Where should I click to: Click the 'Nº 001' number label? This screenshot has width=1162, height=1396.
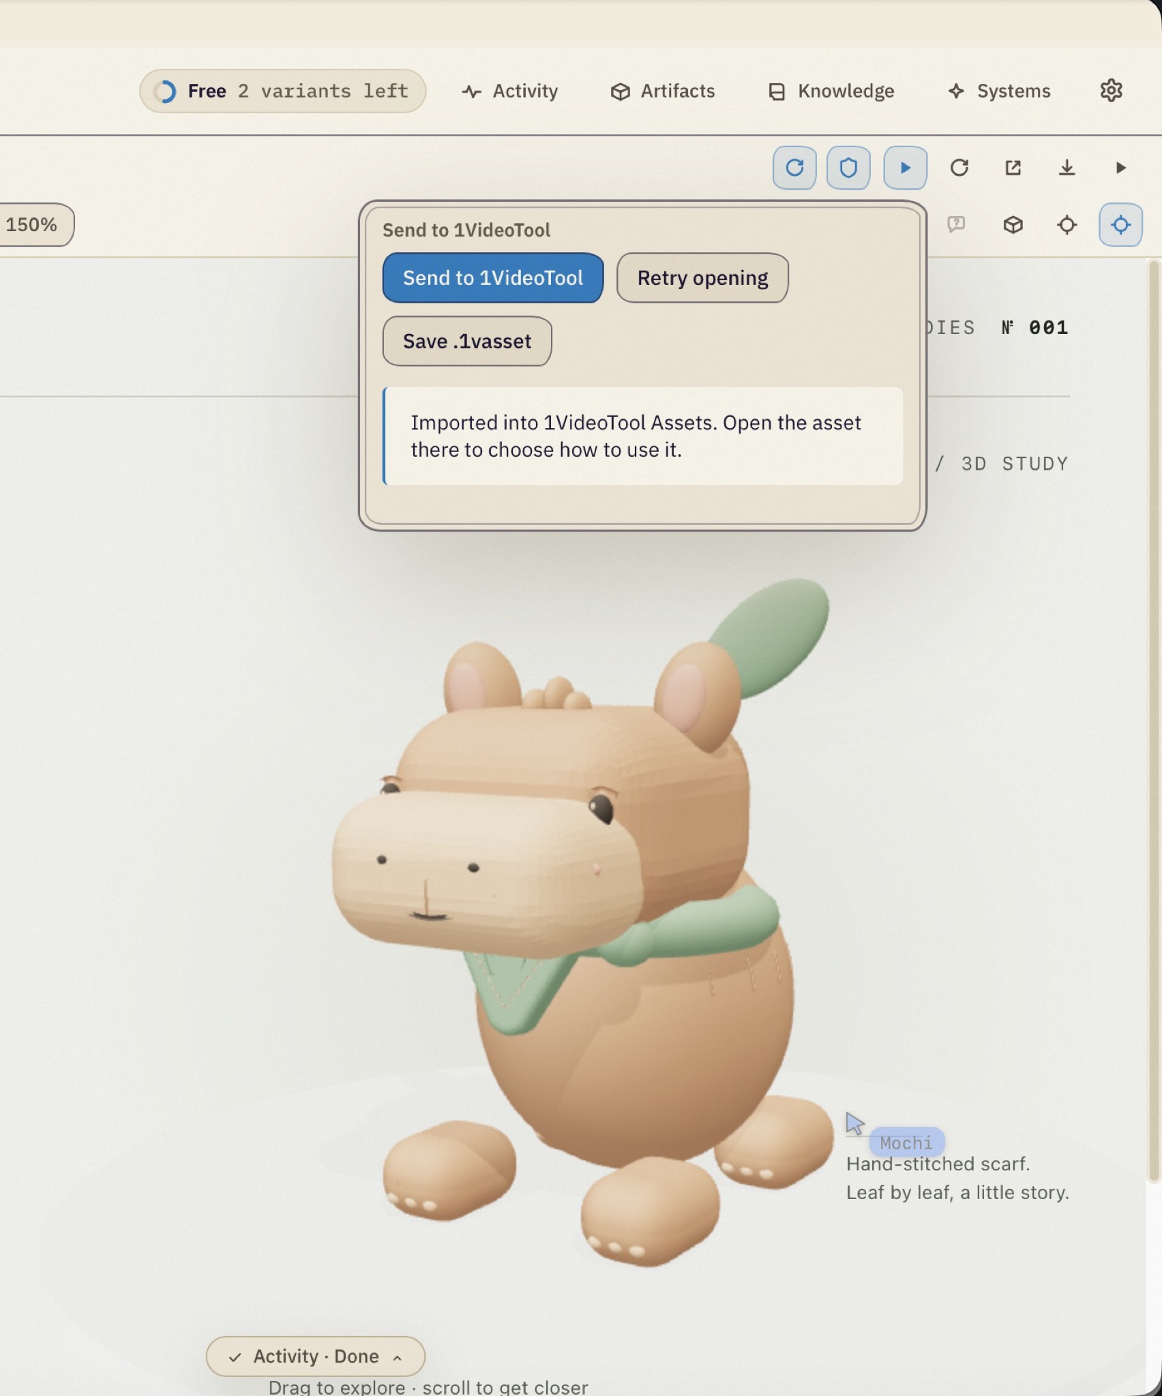tap(1034, 327)
